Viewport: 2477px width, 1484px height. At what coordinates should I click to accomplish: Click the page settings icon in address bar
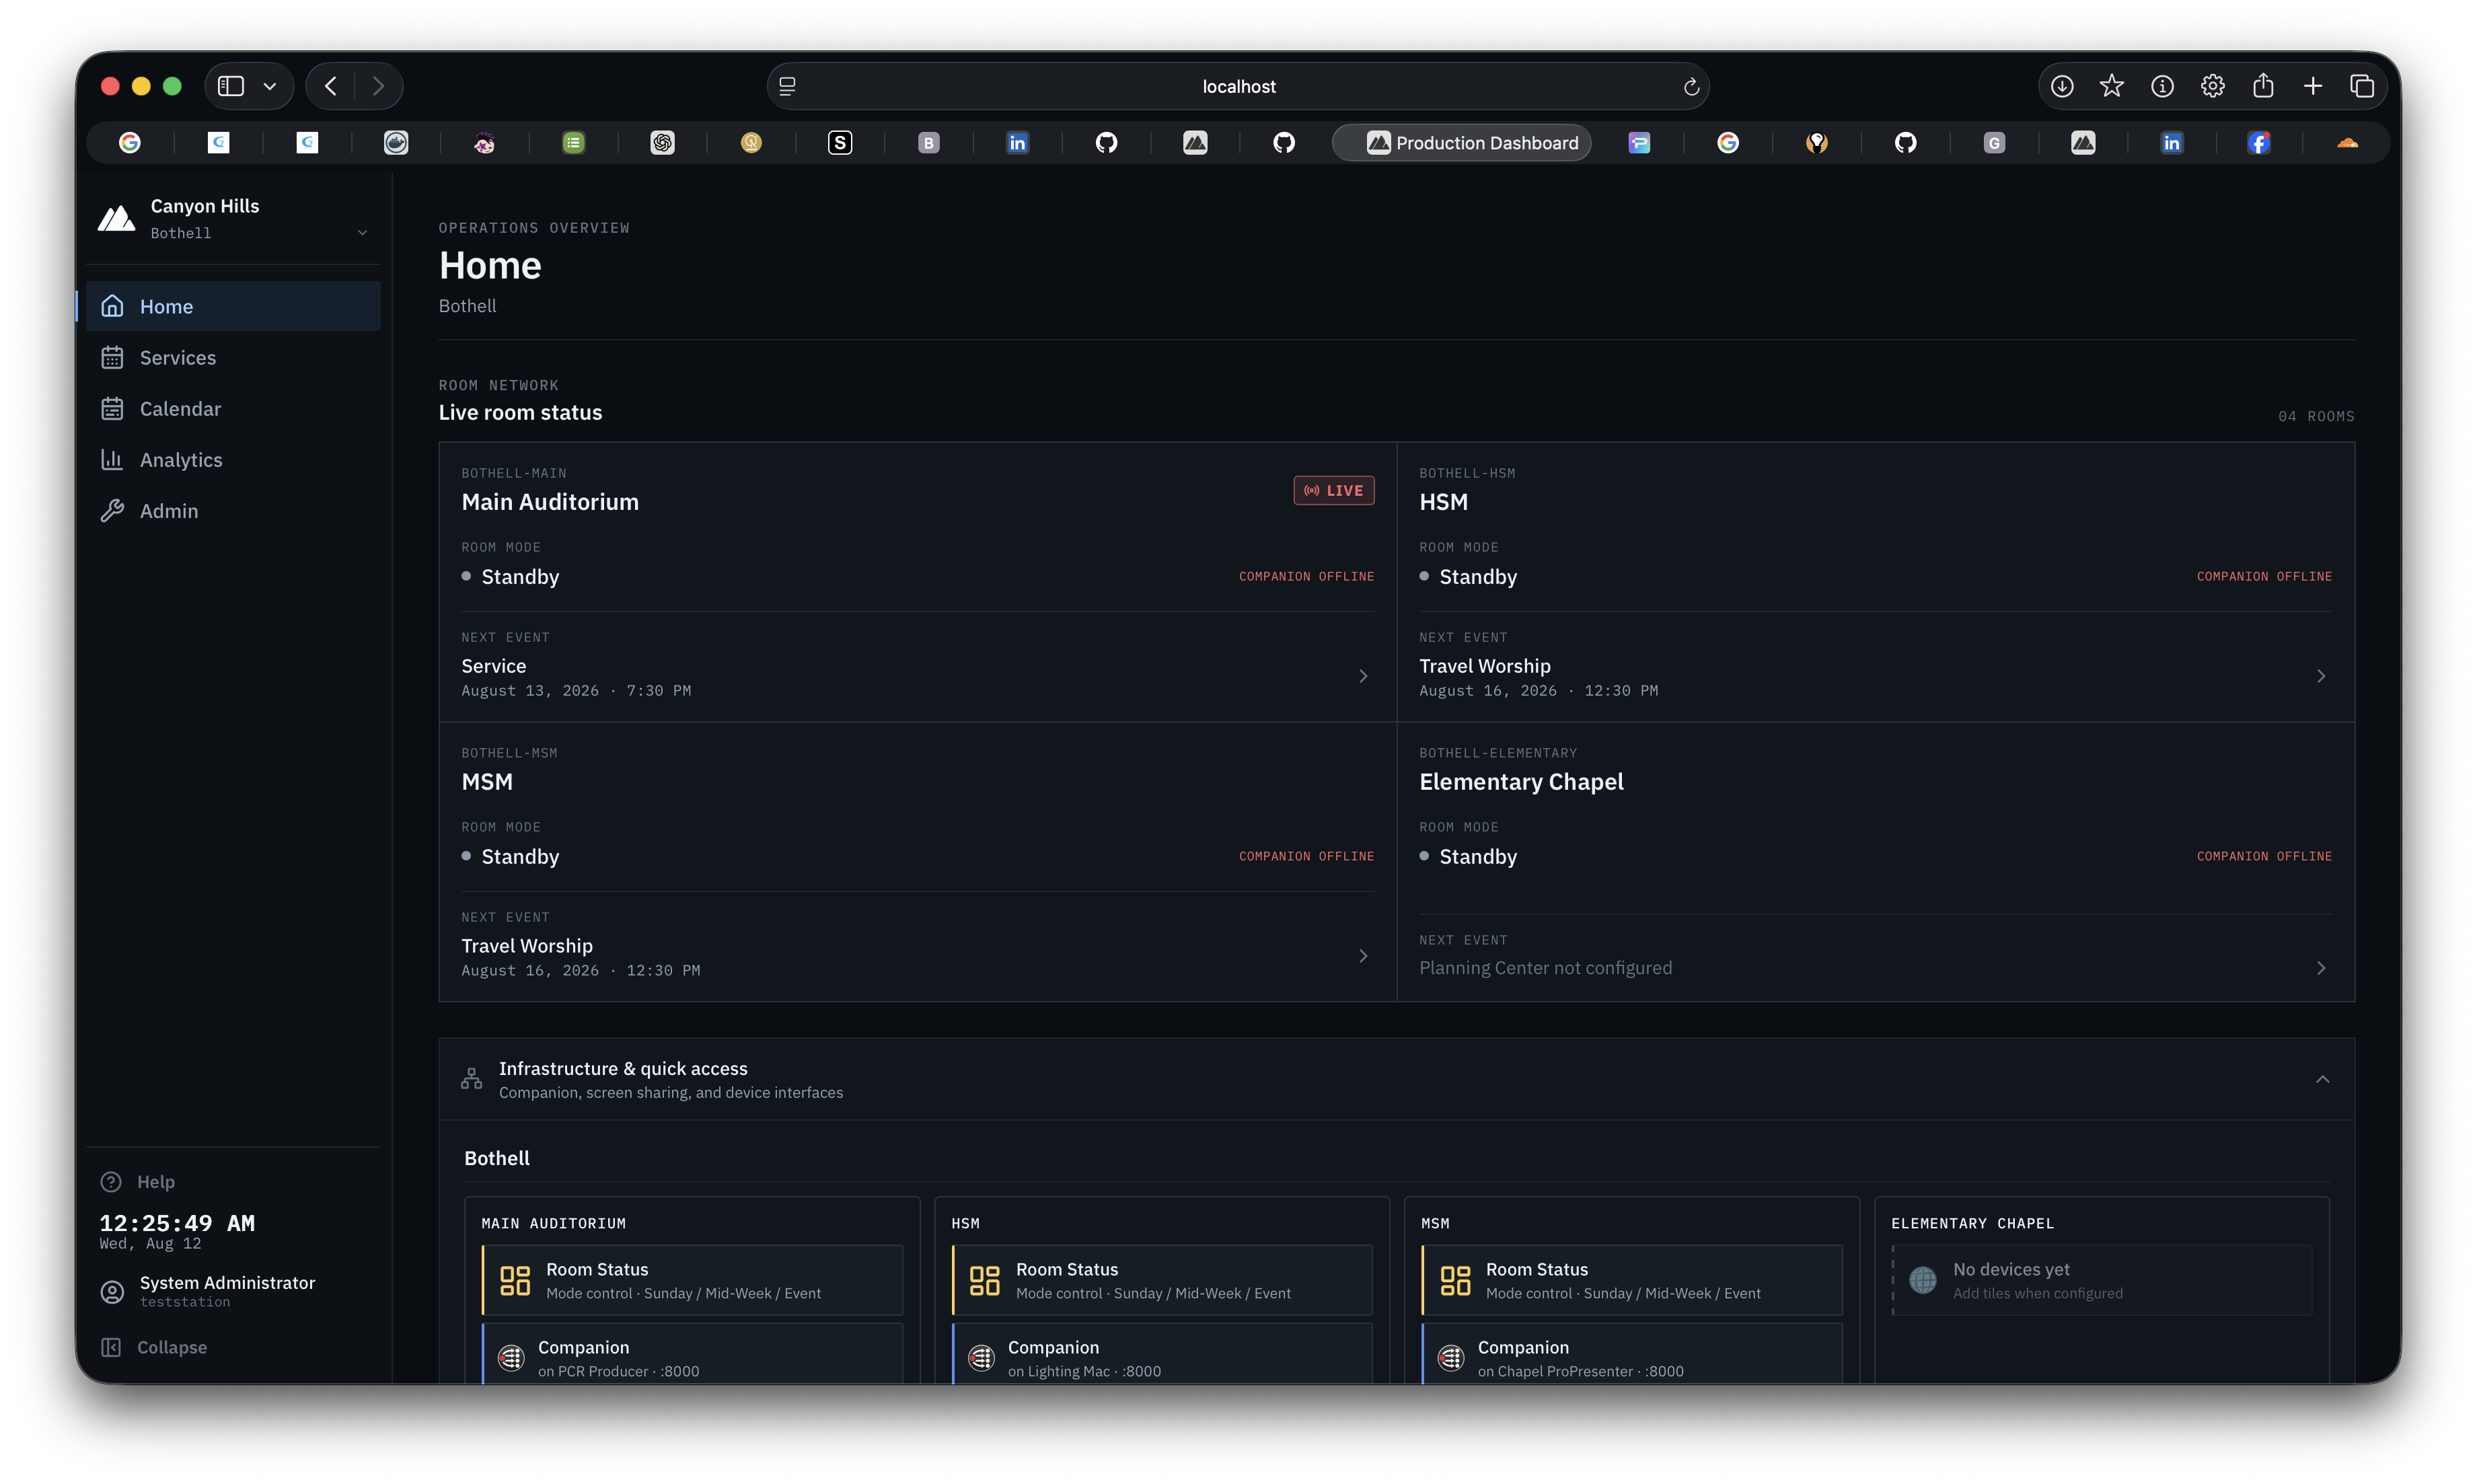coord(788,87)
